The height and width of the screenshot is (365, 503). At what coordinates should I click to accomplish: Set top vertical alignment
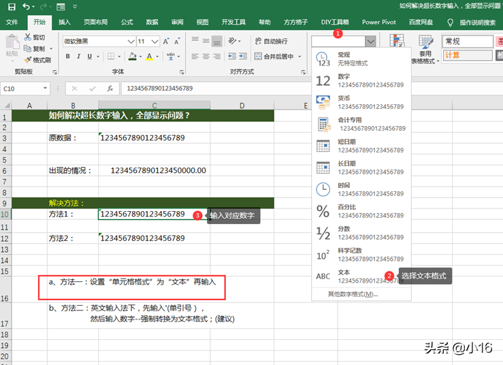[x=195, y=41]
